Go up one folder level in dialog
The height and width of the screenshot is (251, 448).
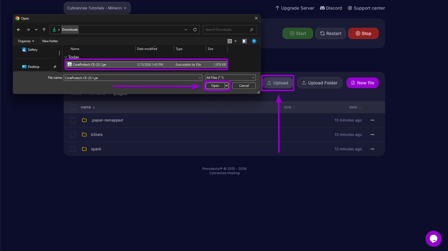point(44,30)
